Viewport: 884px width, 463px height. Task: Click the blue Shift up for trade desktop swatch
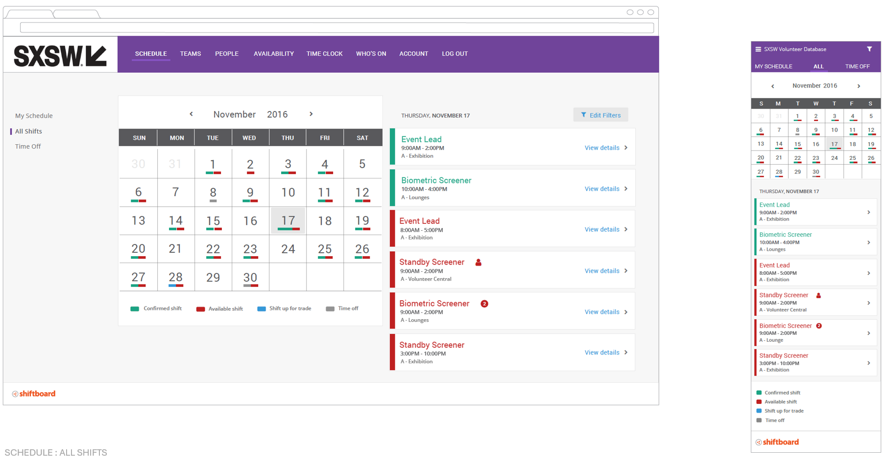(262, 309)
